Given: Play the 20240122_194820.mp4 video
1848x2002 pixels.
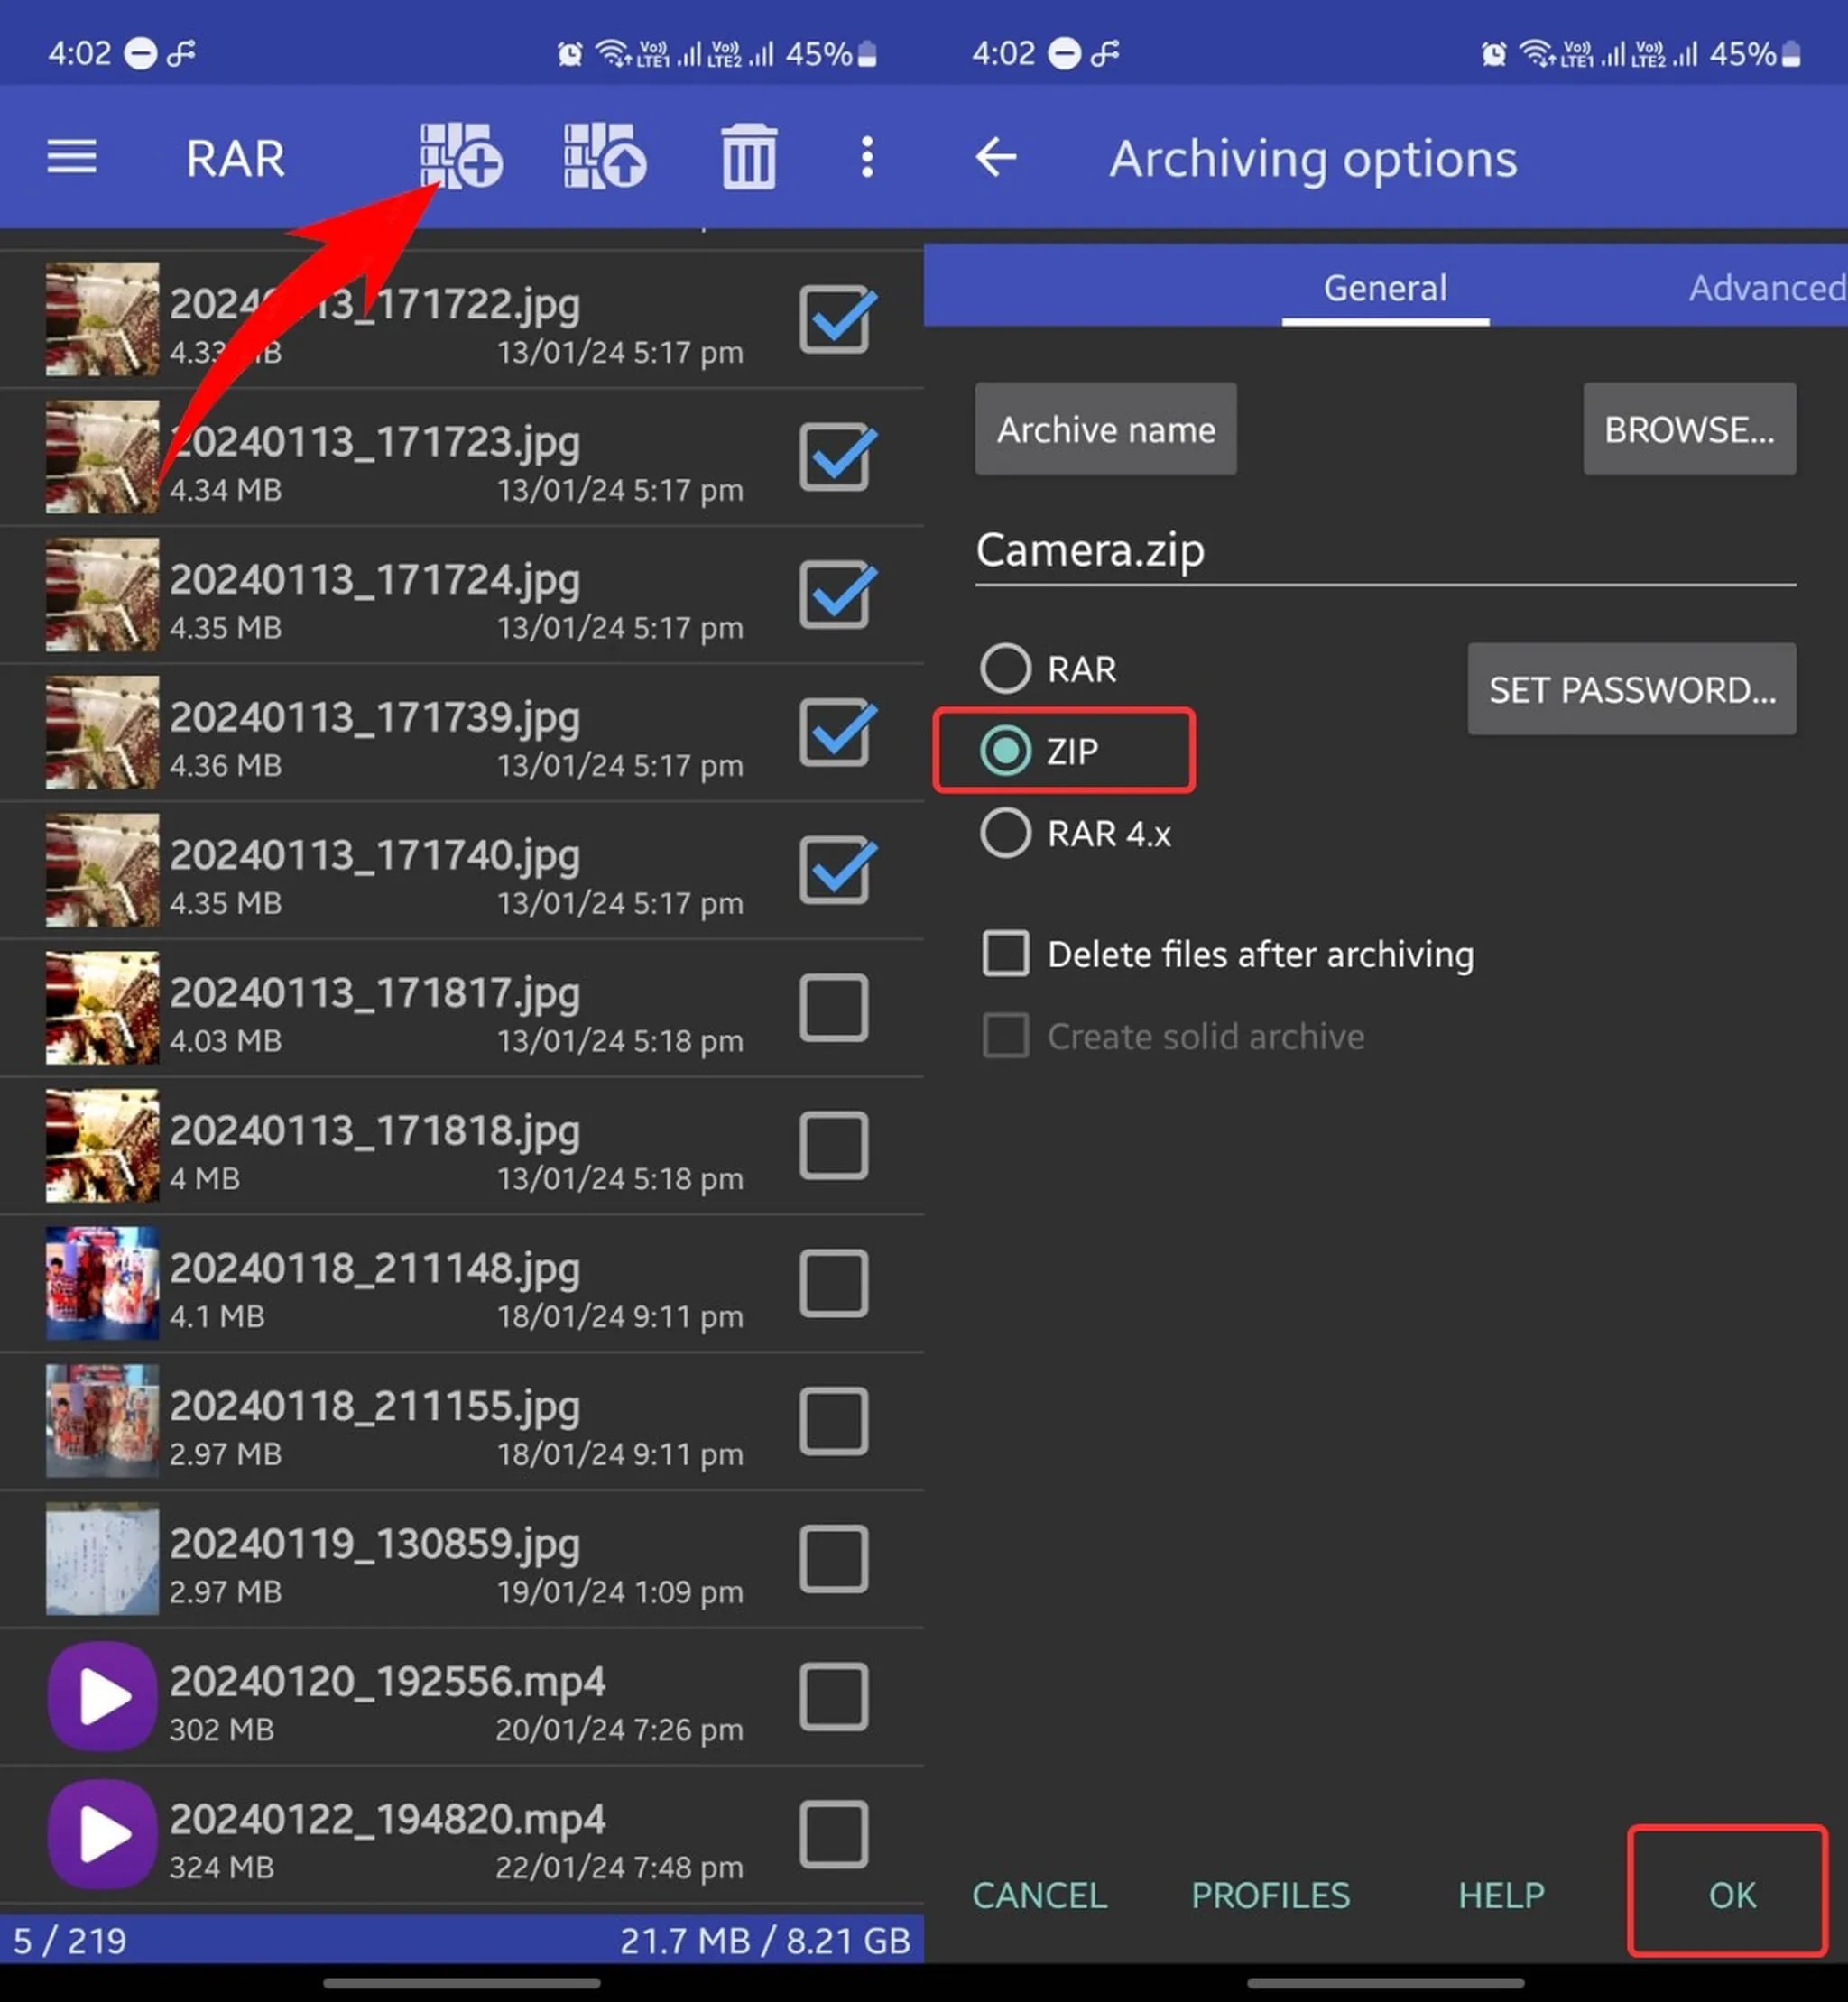Looking at the screenshot, I should 101,1833.
